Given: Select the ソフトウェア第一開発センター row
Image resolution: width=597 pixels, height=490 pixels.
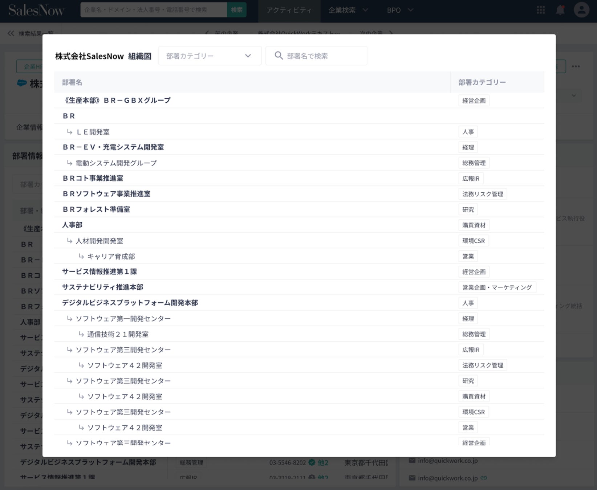Looking at the screenshot, I should click(x=299, y=318).
